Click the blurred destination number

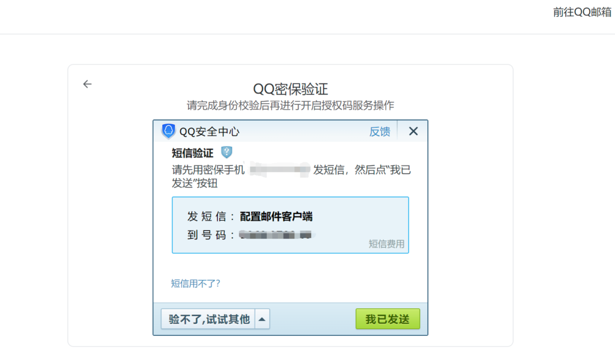tap(275, 234)
